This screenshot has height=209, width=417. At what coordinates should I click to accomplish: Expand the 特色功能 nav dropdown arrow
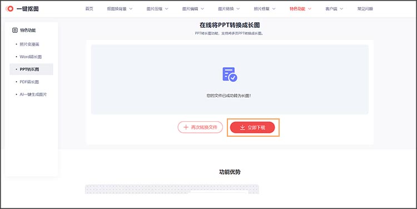pos(310,9)
